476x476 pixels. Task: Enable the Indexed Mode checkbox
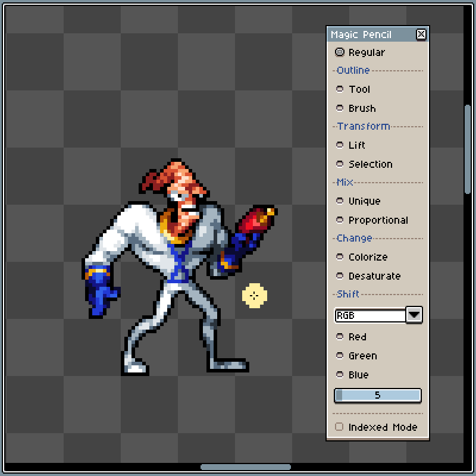[x=376, y=427]
